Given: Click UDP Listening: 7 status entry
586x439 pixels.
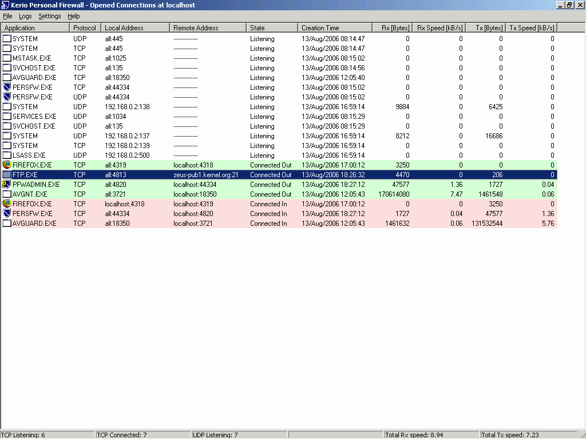Looking at the screenshot, I should [x=239, y=435].
